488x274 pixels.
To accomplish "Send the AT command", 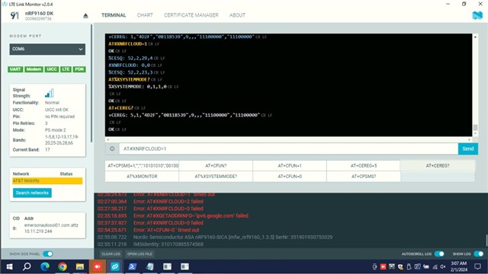I will tap(467, 149).
